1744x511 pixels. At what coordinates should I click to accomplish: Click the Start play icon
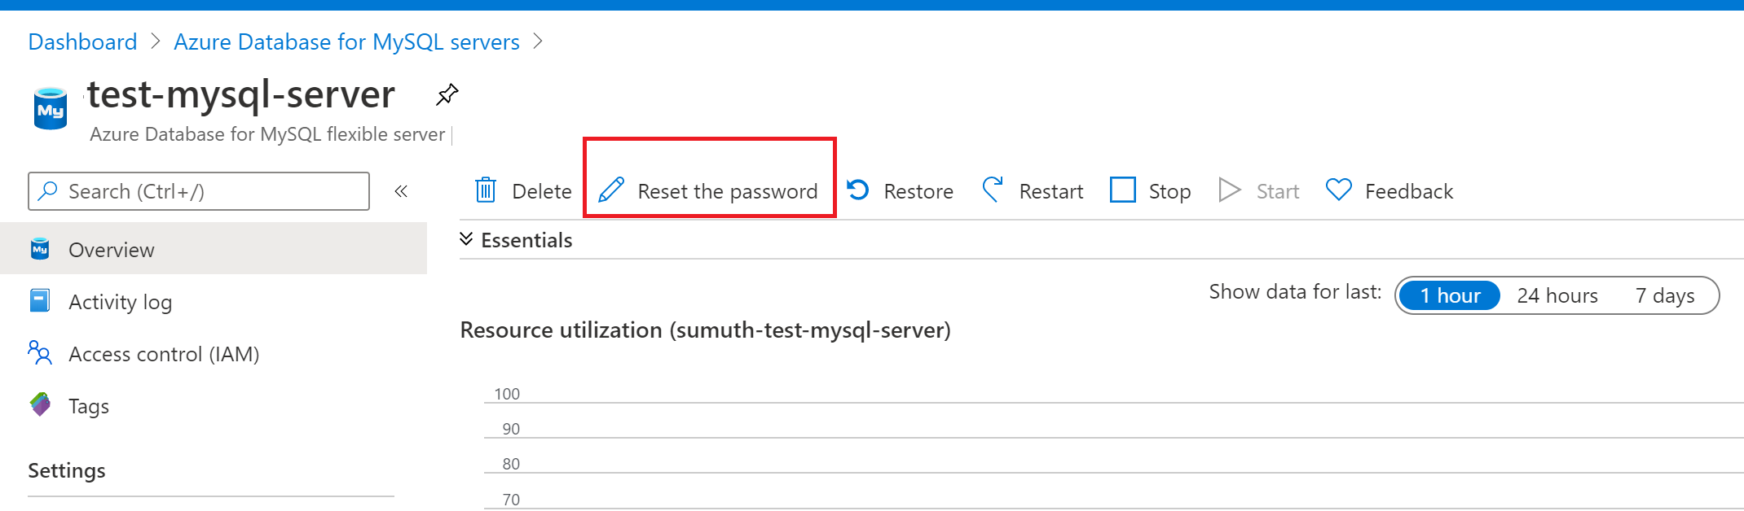[x=1229, y=190]
